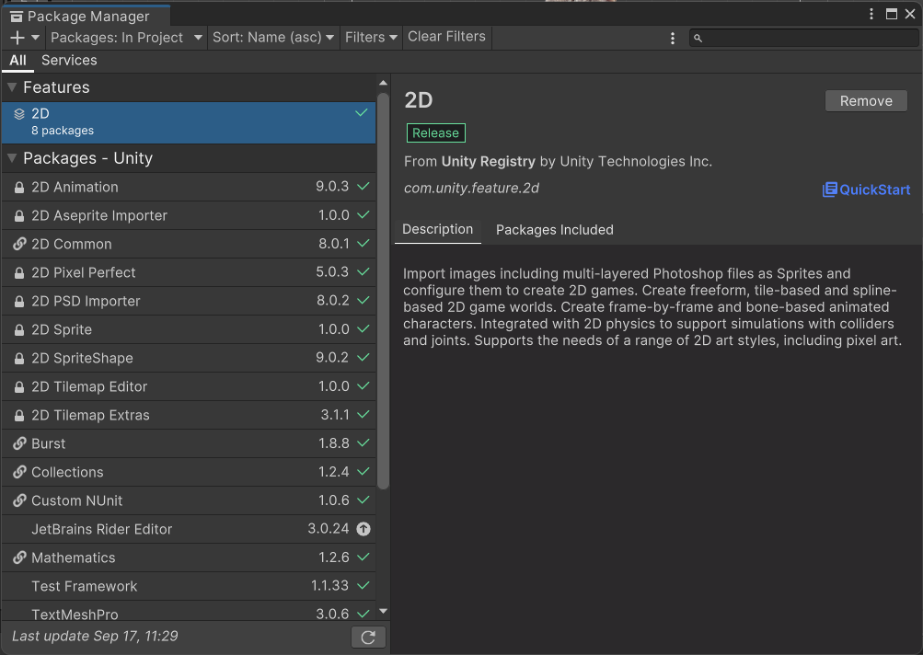The width and height of the screenshot is (923, 655).
Task: Click checkmark next to Burst 1.8.8
Action: pos(363,442)
